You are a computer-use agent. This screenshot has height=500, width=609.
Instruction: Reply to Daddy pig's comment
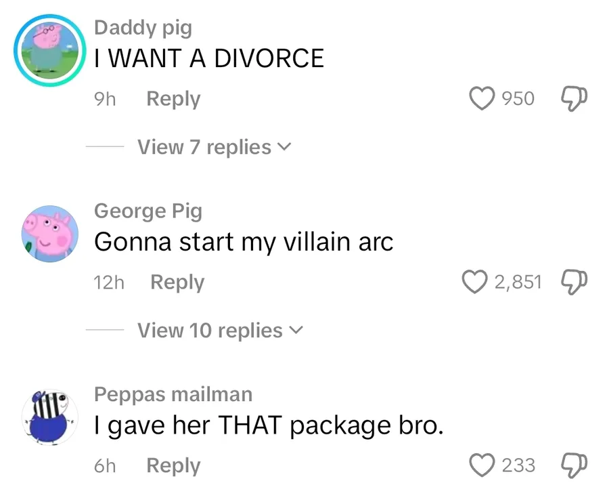point(173,99)
